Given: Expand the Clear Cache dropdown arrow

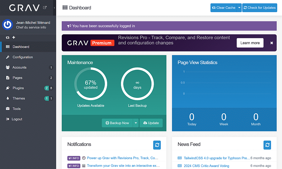Looking at the screenshot, I should click(x=239, y=8).
